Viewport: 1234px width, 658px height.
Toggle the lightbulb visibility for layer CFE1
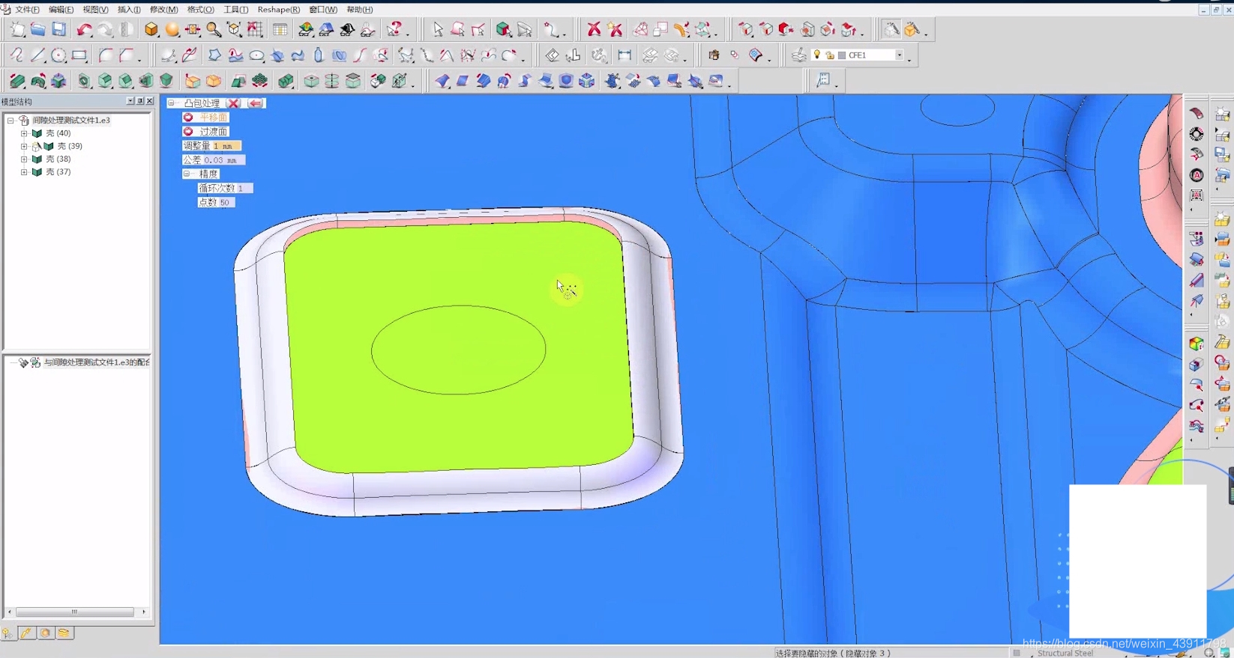point(817,55)
